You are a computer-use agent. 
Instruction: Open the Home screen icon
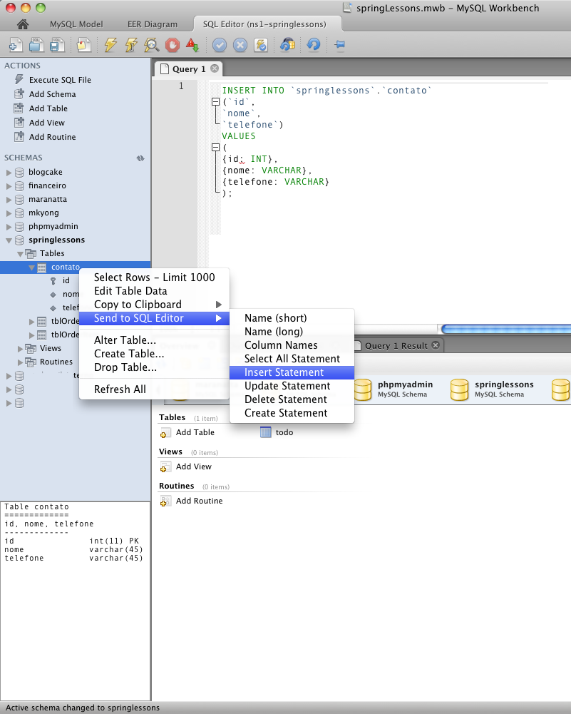(22, 24)
